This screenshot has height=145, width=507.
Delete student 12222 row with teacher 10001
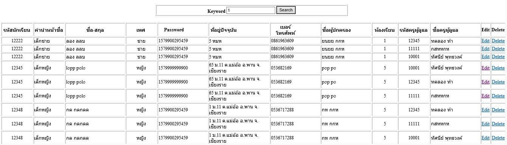[498, 57]
